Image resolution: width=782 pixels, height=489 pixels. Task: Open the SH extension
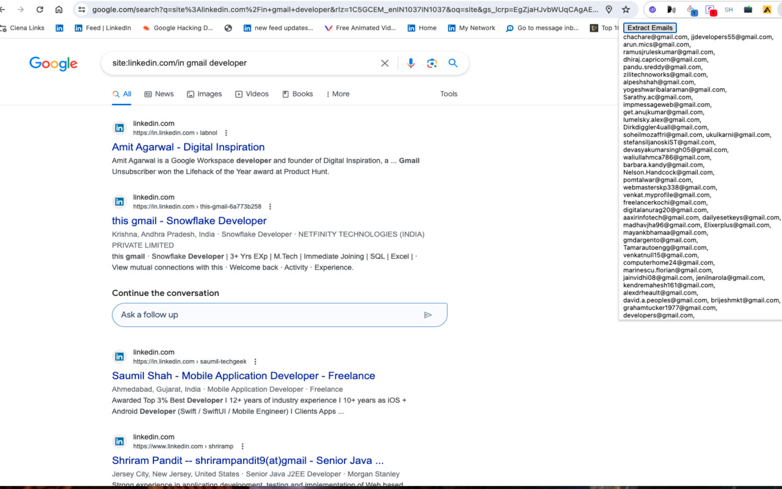728,10
